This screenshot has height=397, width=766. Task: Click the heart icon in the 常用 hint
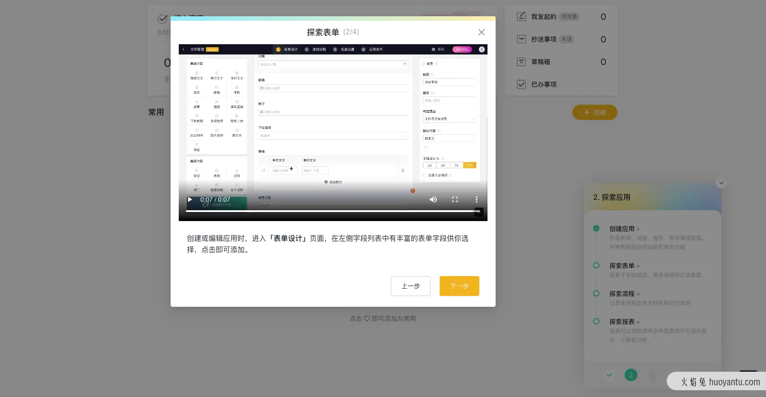point(367,319)
